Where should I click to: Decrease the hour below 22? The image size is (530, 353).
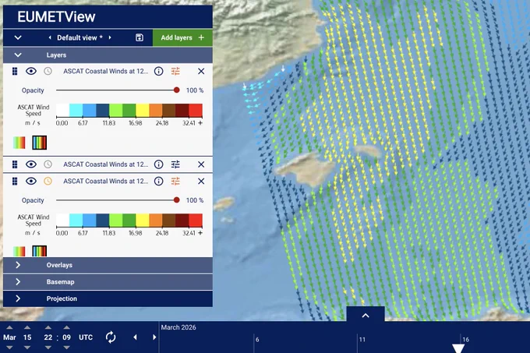(48, 348)
